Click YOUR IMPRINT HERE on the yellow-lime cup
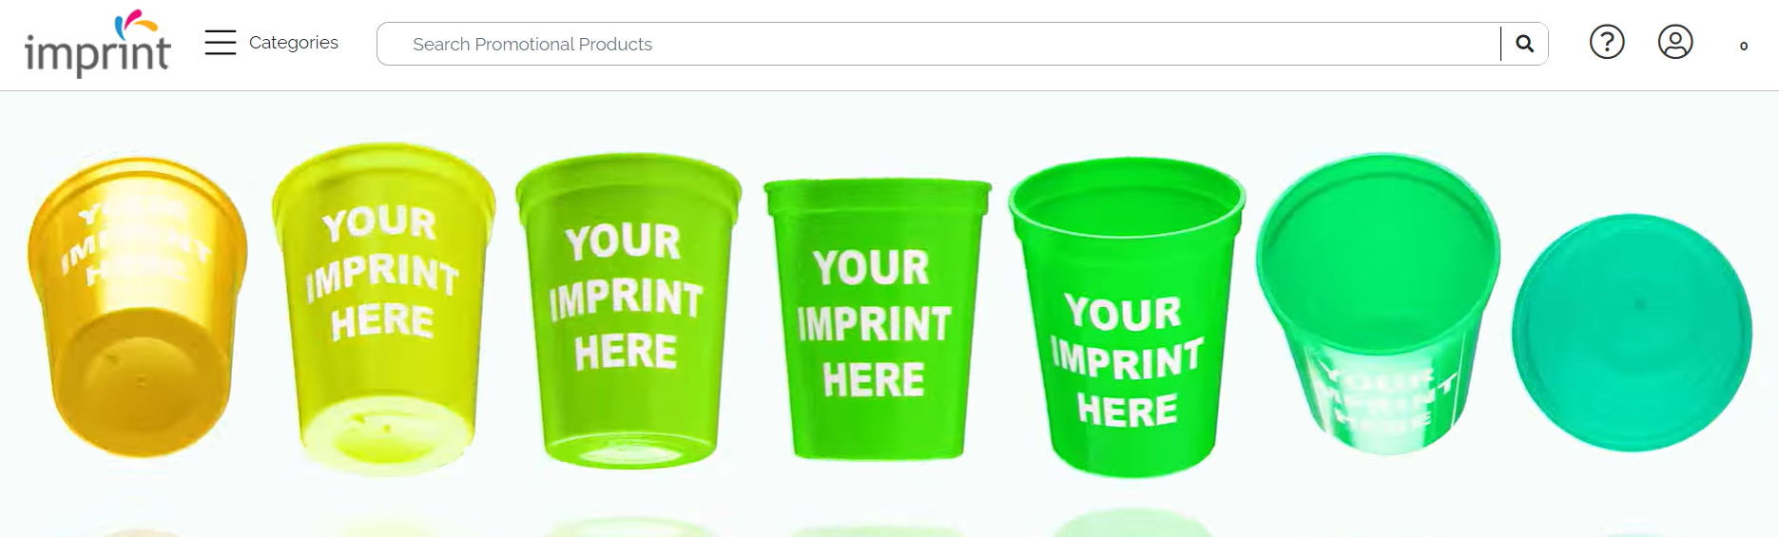This screenshot has height=537, width=1779. tap(381, 273)
